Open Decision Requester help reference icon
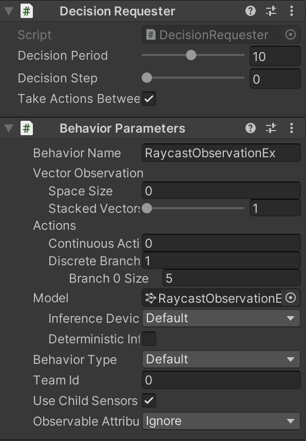This screenshot has height=441, width=306. [251, 11]
